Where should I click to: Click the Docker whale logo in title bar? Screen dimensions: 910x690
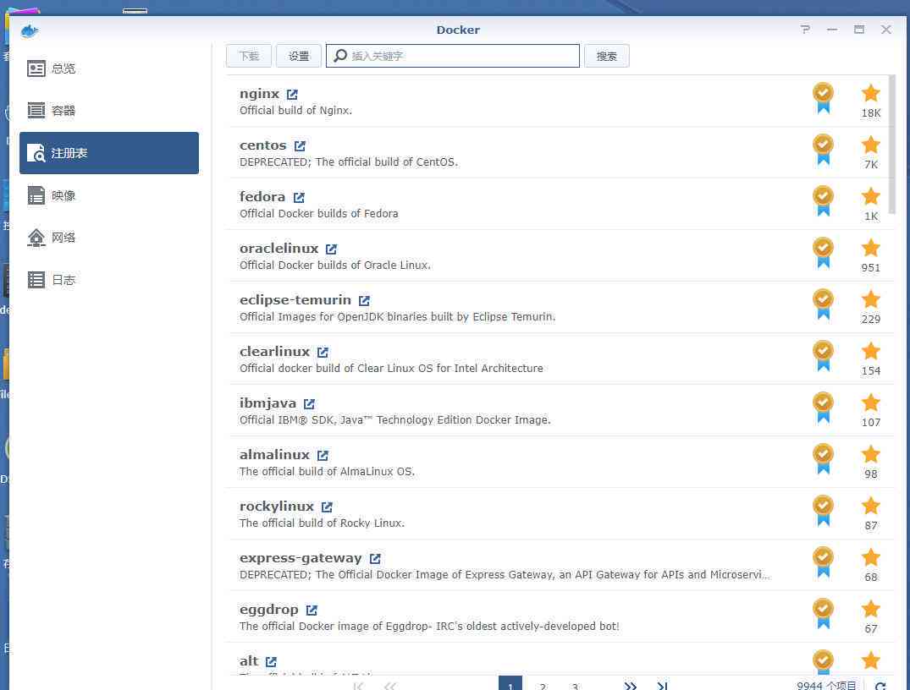pos(29,30)
